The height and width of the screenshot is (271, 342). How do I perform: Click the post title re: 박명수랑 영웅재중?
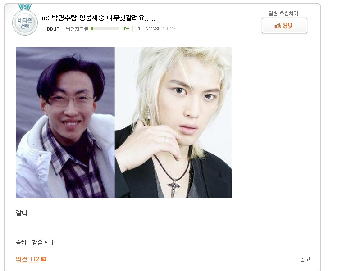[x=98, y=18]
